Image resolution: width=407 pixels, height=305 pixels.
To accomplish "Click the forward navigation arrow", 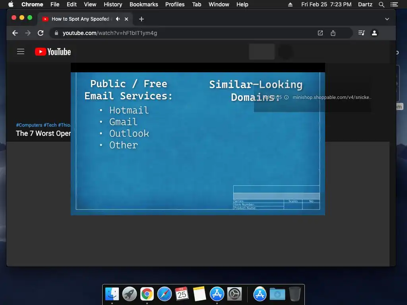I will click(28, 33).
